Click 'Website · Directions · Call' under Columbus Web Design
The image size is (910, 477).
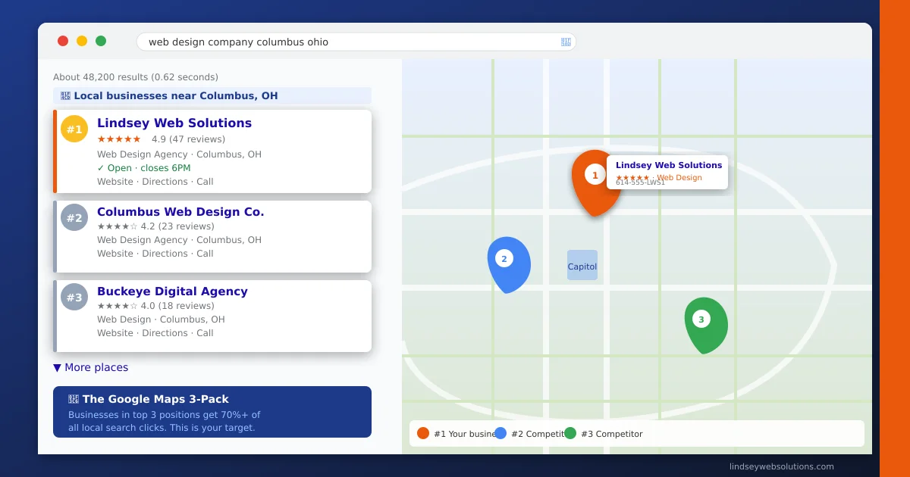pos(155,254)
